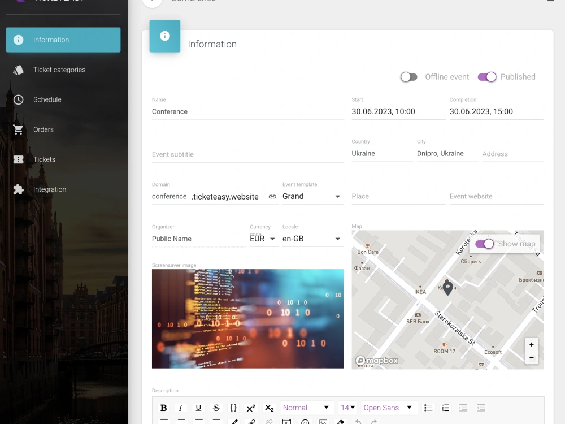
Task: Zoom in on the map
Action: tap(531, 345)
